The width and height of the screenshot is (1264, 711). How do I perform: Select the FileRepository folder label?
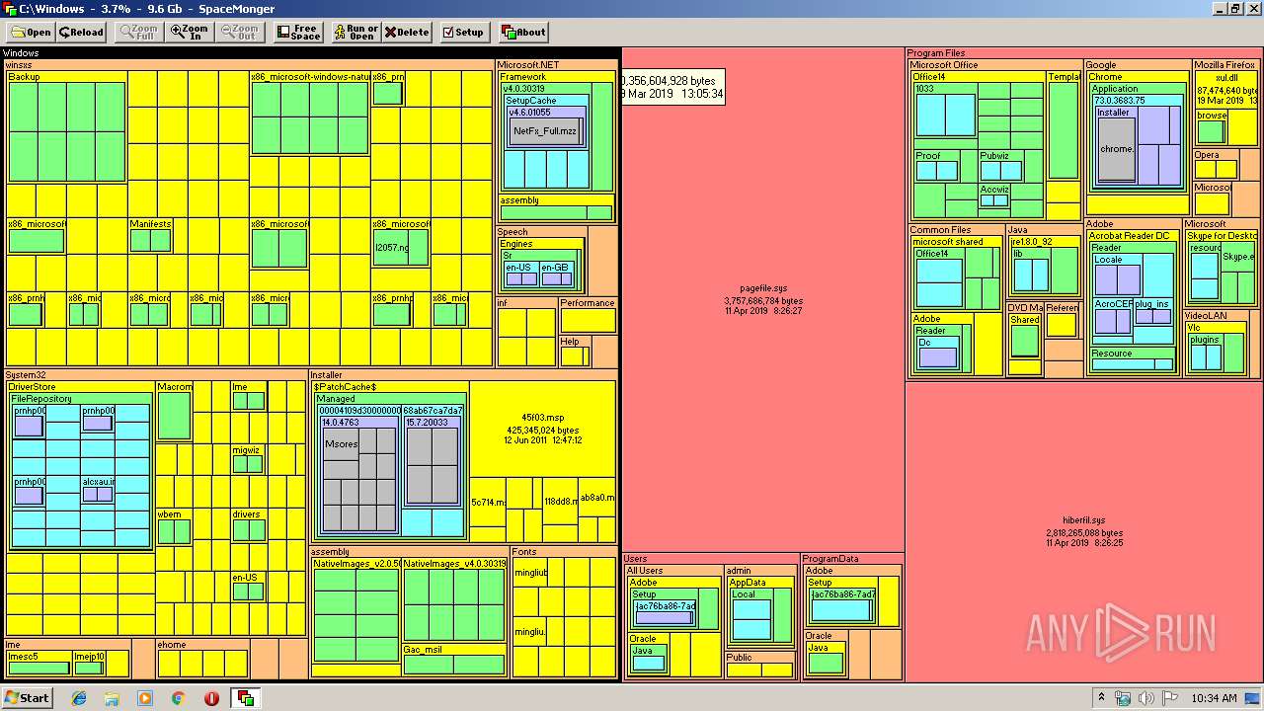point(41,399)
